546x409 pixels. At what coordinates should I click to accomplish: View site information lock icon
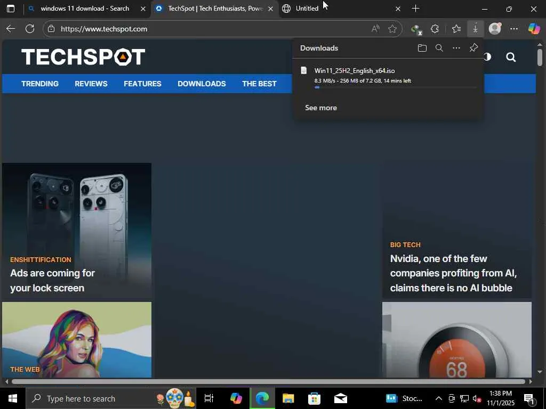coord(51,29)
